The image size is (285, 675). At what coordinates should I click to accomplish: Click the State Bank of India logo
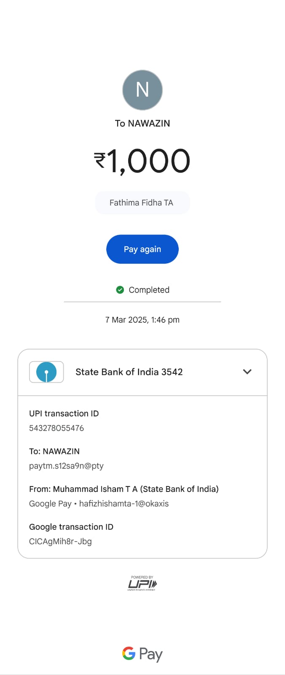click(x=46, y=372)
